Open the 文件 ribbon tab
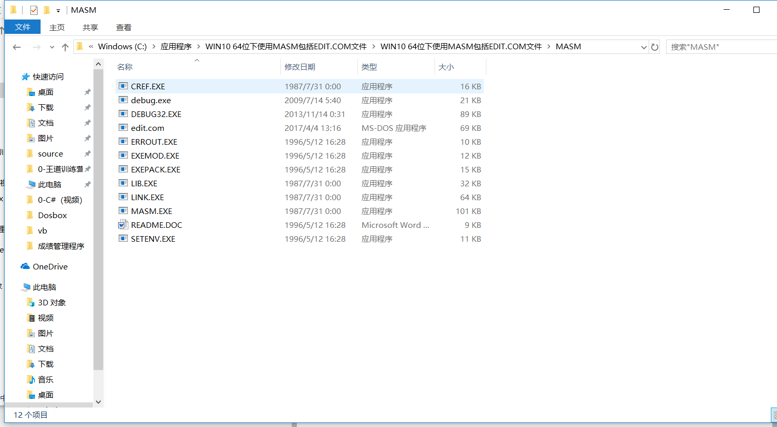 (23, 27)
